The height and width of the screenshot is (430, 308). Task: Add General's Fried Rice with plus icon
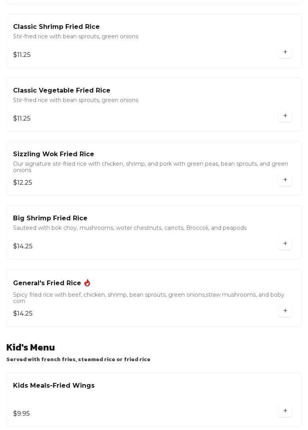[x=285, y=311]
